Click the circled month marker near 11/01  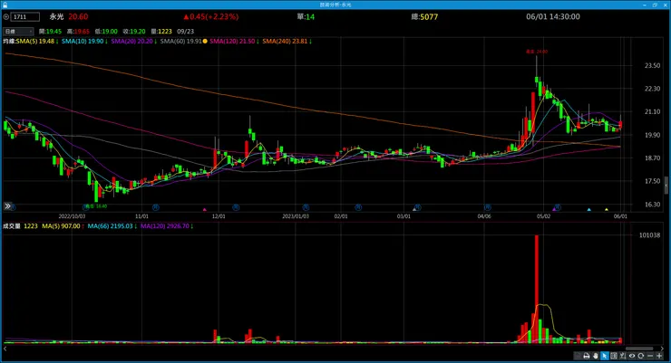click(156, 207)
